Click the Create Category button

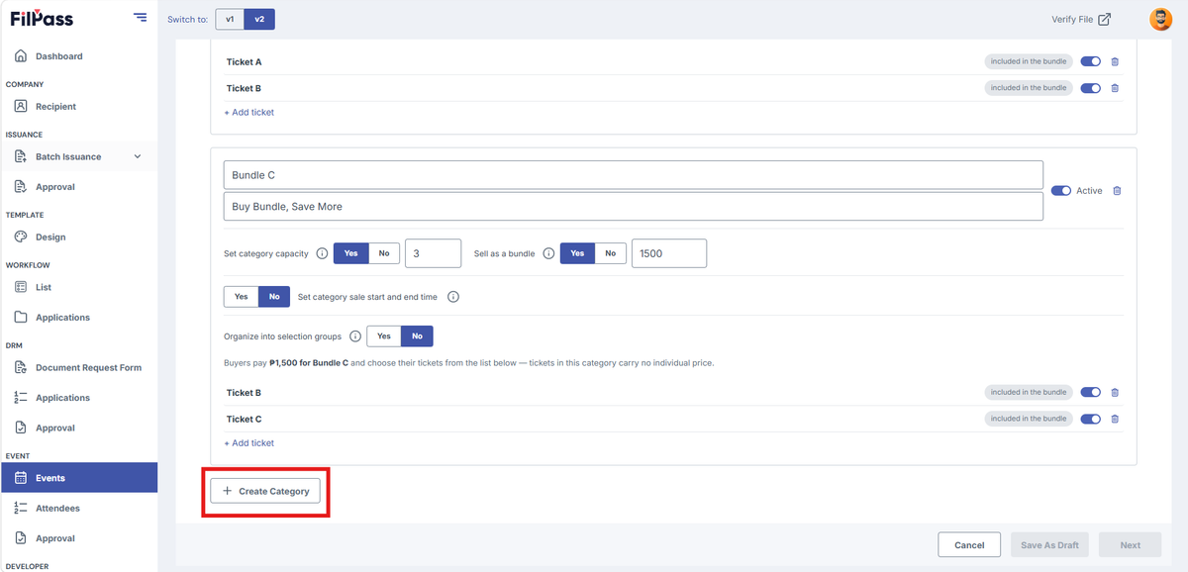pyautogui.click(x=265, y=491)
